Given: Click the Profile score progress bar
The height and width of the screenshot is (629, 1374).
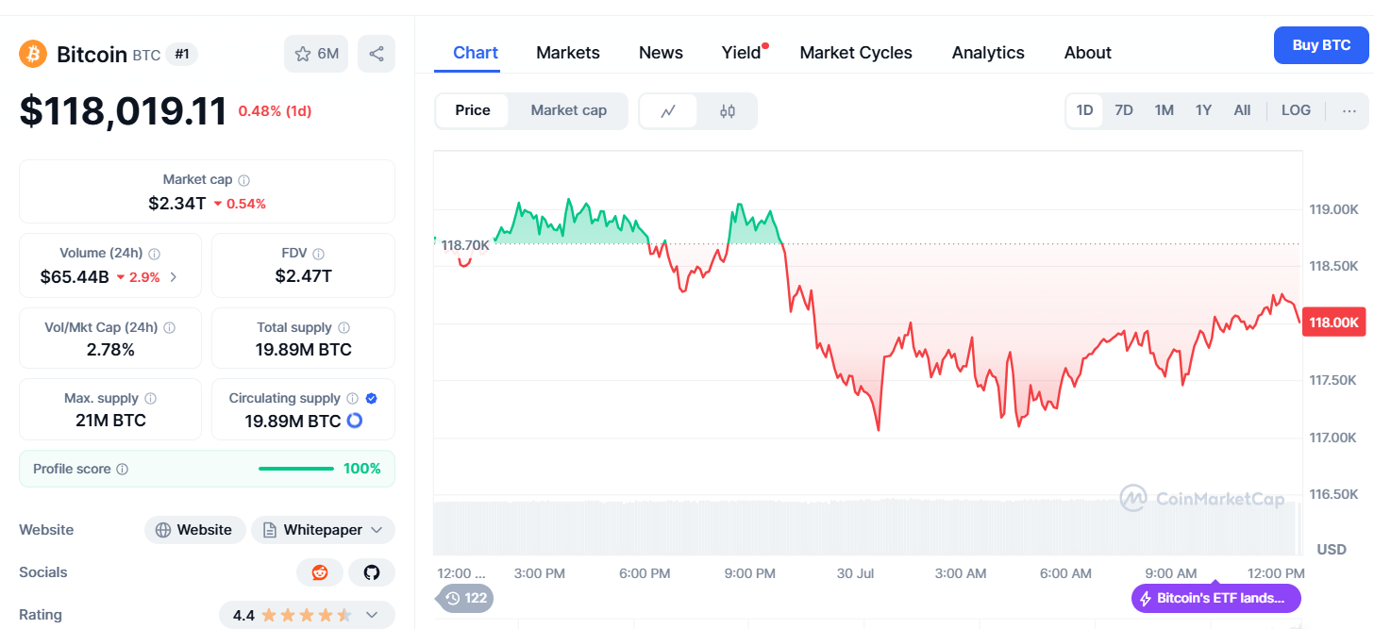Looking at the screenshot, I should pos(296,469).
